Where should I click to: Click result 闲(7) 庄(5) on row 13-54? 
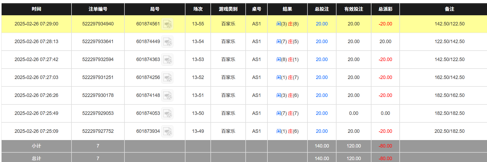[288, 42]
